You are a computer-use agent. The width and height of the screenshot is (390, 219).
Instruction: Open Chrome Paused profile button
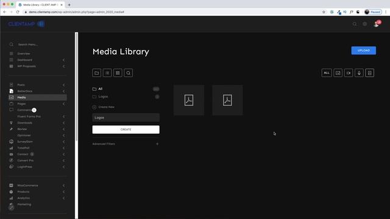click(373, 12)
